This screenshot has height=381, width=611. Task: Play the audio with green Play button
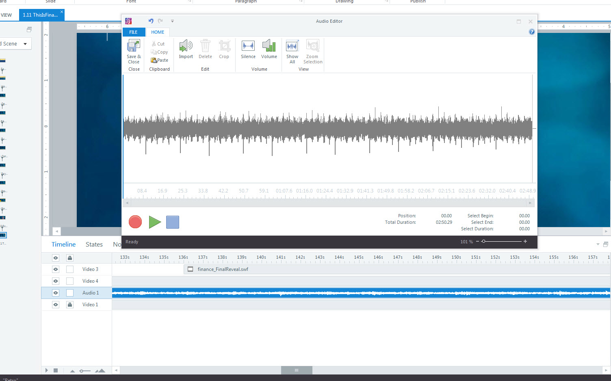[154, 222]
